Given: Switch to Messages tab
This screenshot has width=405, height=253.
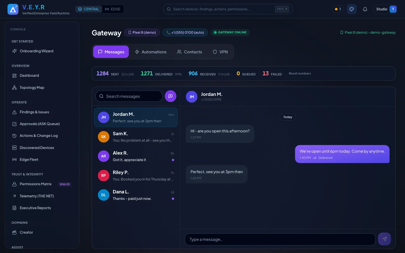Looking at the screenshot, I should [111, 52].
